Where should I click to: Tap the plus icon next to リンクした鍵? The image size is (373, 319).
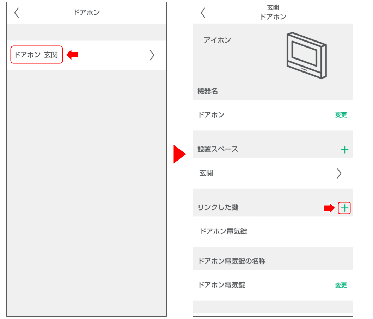pos(344,208)
